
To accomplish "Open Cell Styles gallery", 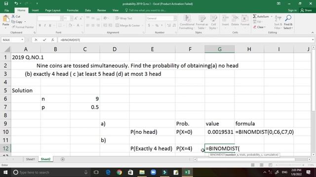I will coord(213,22).
